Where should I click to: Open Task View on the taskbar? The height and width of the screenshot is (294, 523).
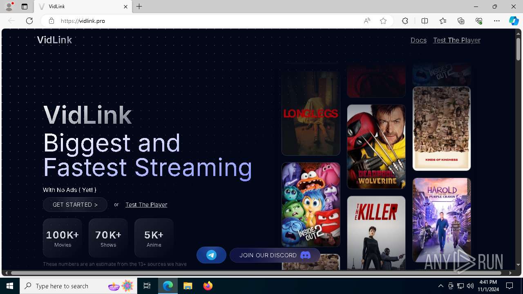pos(147,286)
